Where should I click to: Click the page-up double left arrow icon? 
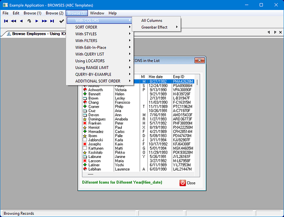click(13, 21)
